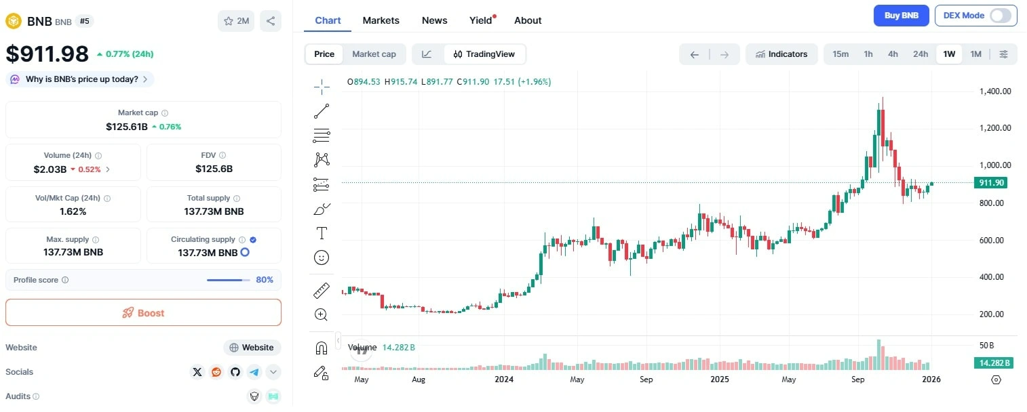Expand Volume (24h) details chevron
The width and height of the screenshot is (1027, 412).
coord(108,169)
